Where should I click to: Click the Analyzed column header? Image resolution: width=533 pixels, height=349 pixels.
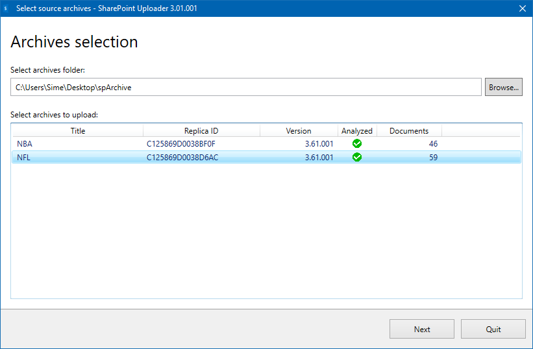pyautogui.click(x=357, y=130)
